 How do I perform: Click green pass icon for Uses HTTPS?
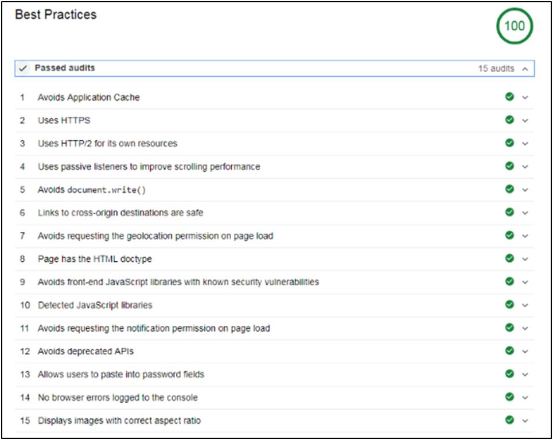pyautogui.click(x=509, y=120)
